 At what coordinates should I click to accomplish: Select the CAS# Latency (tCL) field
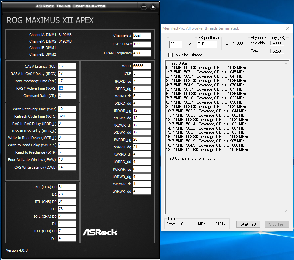tap(67, 66)
